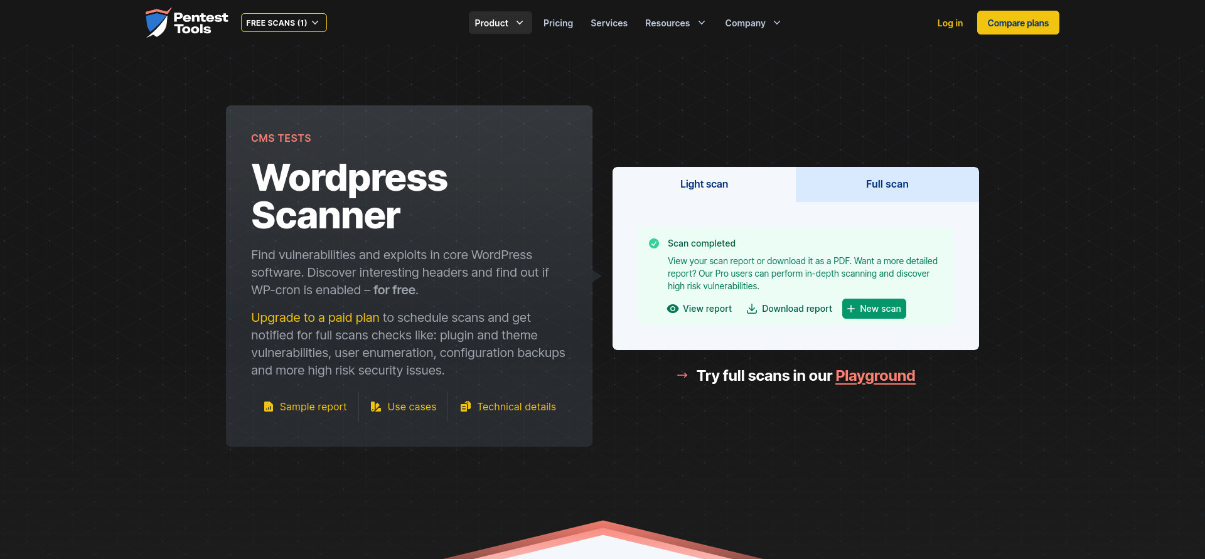Click the Use cases icon

point(375,407)
